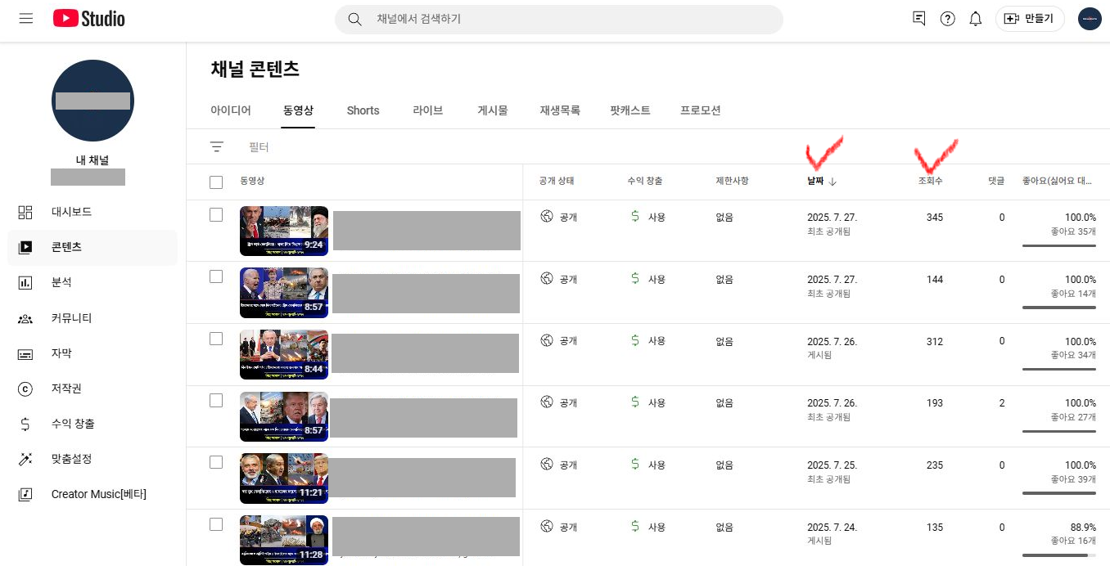The image size is (1110, 566).
Task: Click the filter lines icon
Action: (x=216, y=147)
